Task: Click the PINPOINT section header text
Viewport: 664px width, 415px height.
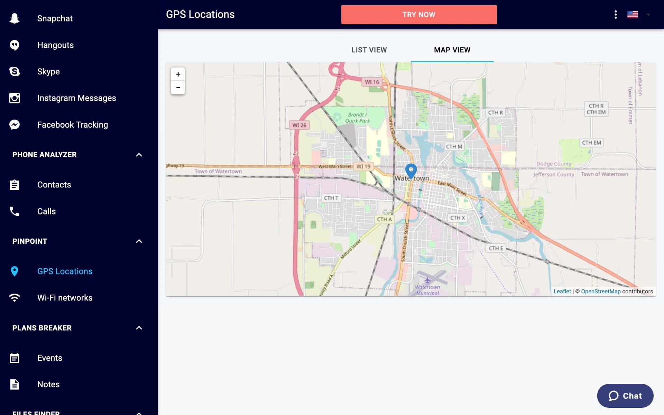Action: pos(30,241)
